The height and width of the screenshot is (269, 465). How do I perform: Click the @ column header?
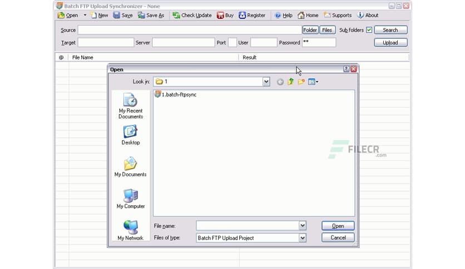61,57
